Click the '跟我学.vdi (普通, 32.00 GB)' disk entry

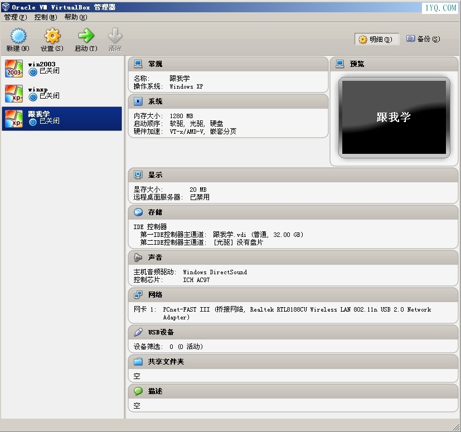(258, 235)
